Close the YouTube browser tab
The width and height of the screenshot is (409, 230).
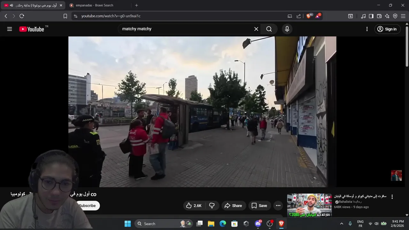(x=61, y=5)
